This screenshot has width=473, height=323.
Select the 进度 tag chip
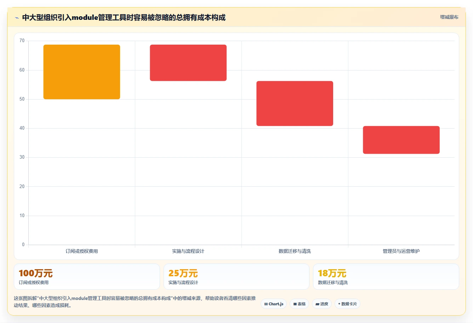click(321, 304)
